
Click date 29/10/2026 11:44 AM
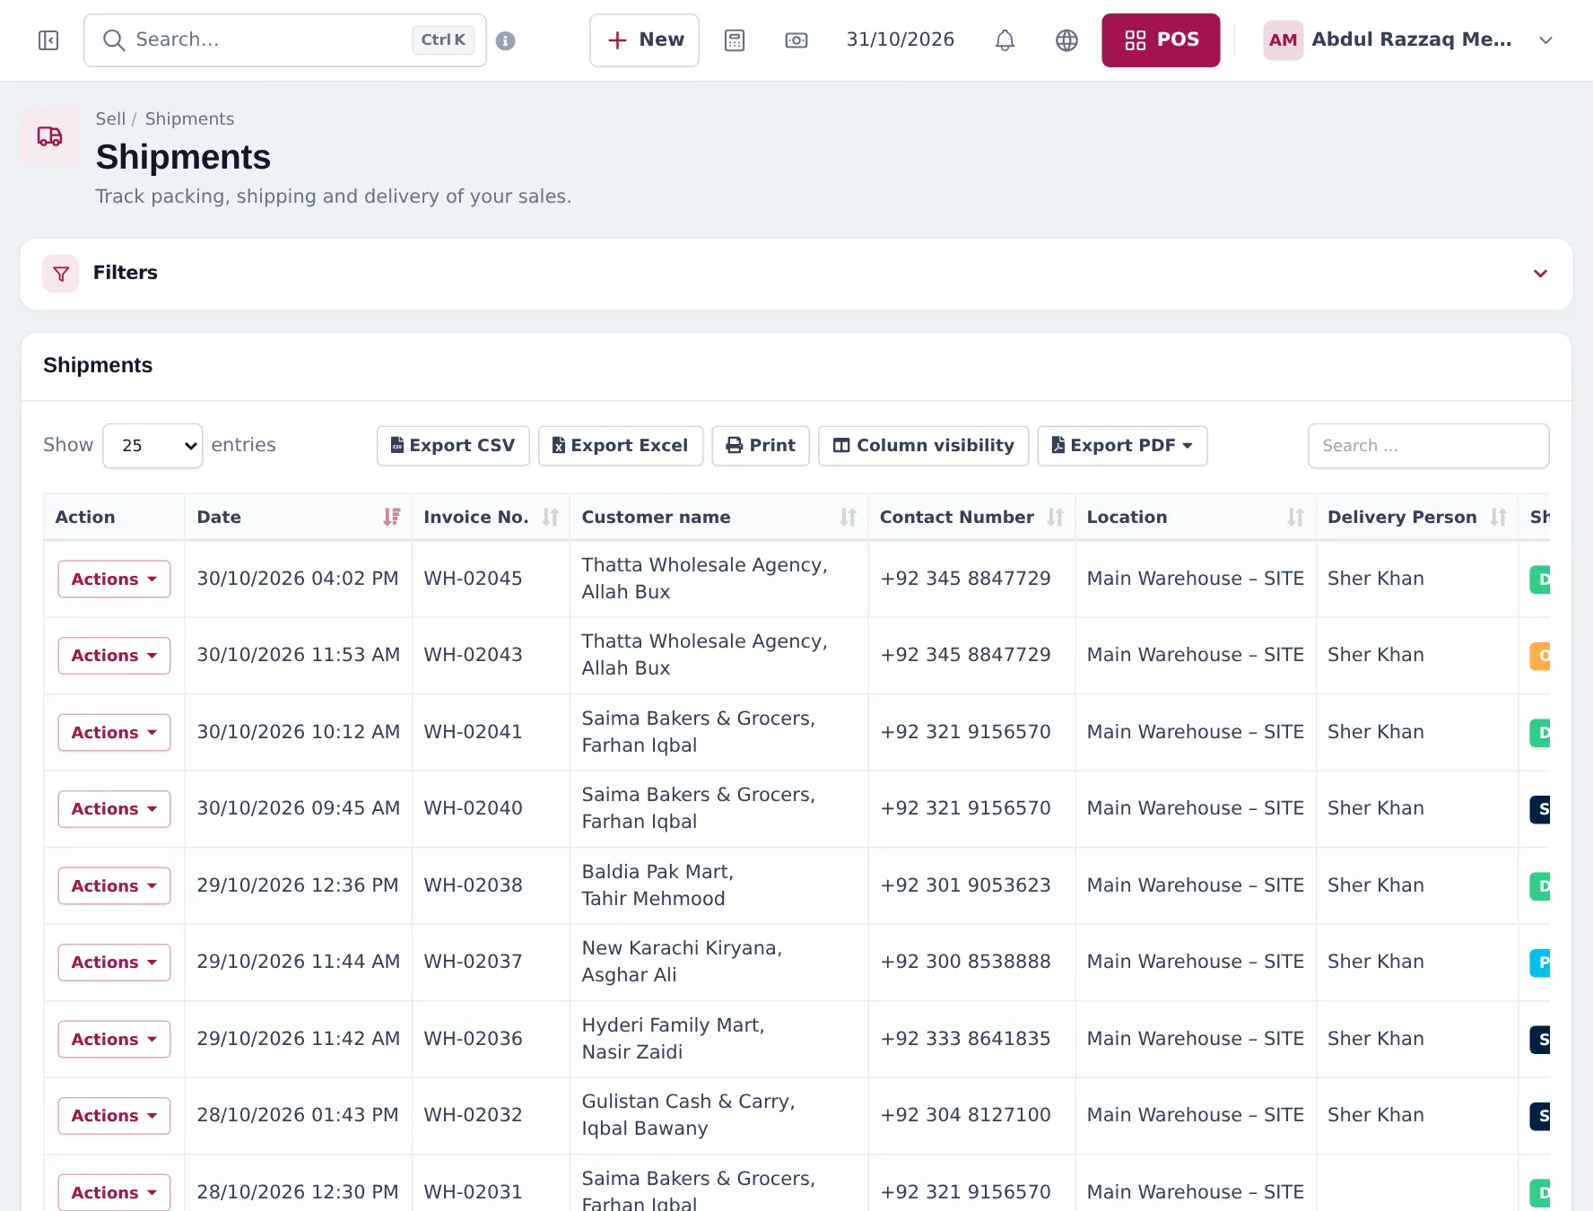299,962
